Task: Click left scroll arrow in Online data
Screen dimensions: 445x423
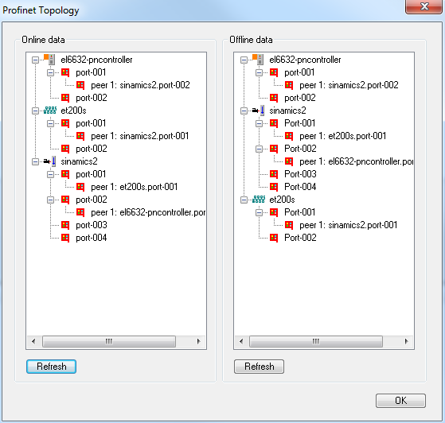Action: pyautogui.click(x=33, y=341)
